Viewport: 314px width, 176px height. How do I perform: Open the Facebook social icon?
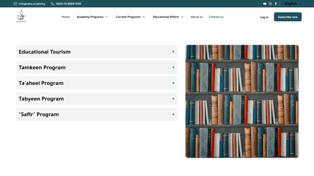click(x=276, y=4)
